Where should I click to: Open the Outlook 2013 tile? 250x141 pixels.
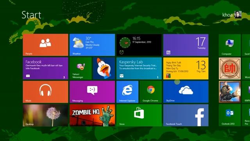click(x=230, y=116)
